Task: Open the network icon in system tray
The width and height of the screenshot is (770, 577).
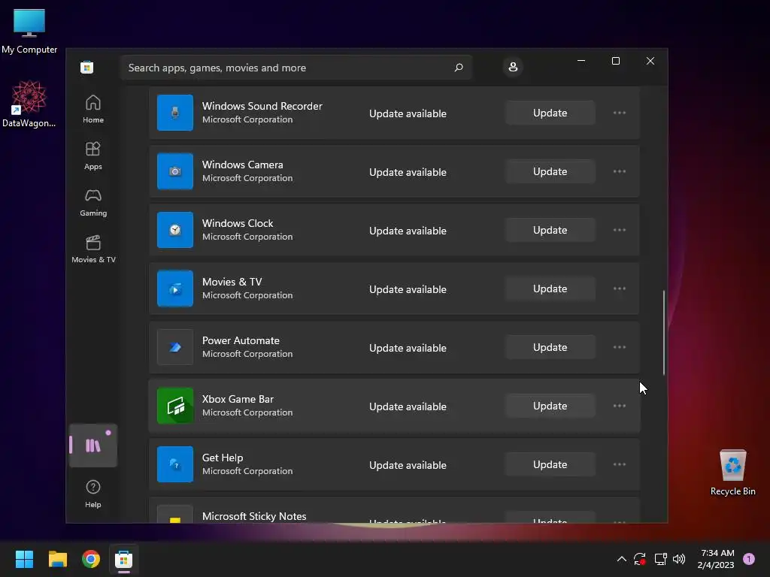Action: tap(660, 559)
